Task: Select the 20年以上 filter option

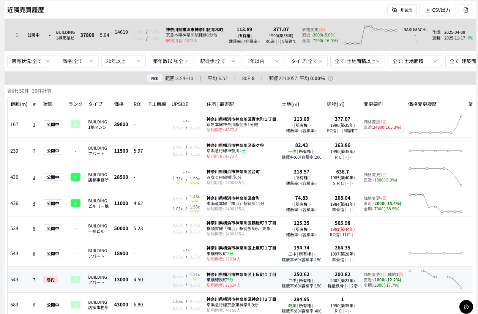Action: click(x=123, y=61)
